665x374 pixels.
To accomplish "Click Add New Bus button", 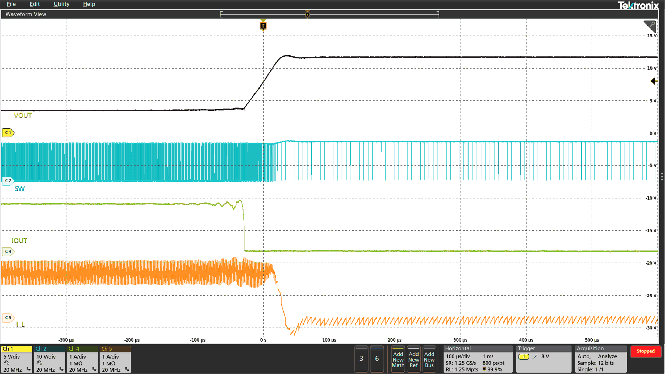I will pos(429,359).
